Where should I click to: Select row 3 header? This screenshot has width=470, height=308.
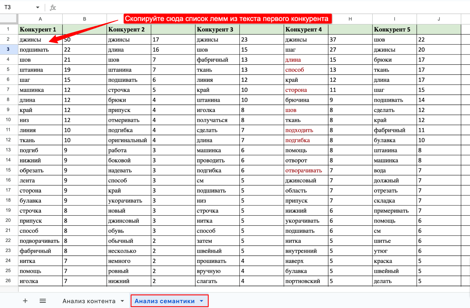pyautogui.click(x=8, y=49)
